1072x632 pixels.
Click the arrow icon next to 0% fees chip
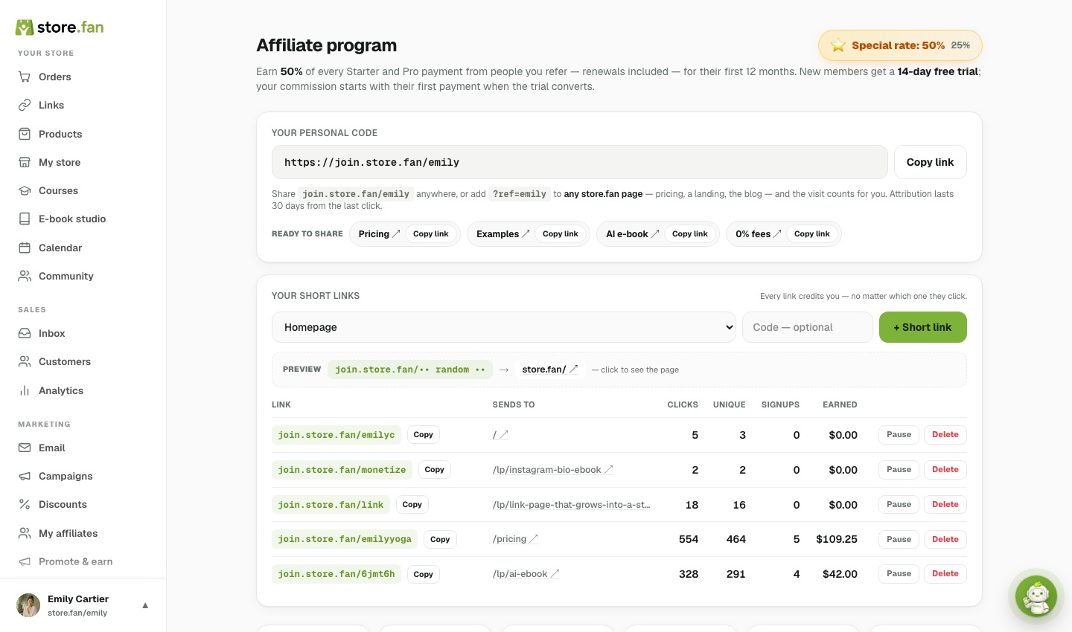pyautogui.click(x=777, y=233)
